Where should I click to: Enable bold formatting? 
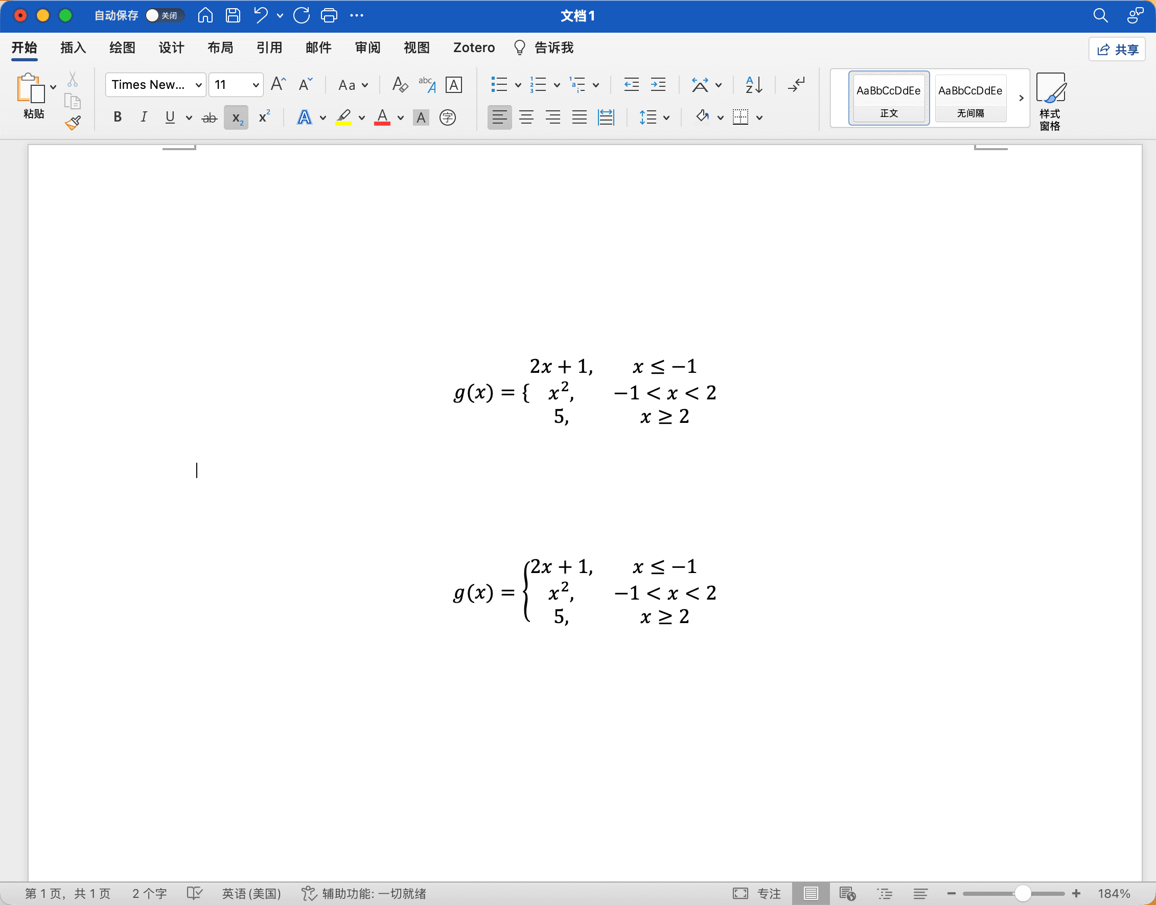[118, 117]
